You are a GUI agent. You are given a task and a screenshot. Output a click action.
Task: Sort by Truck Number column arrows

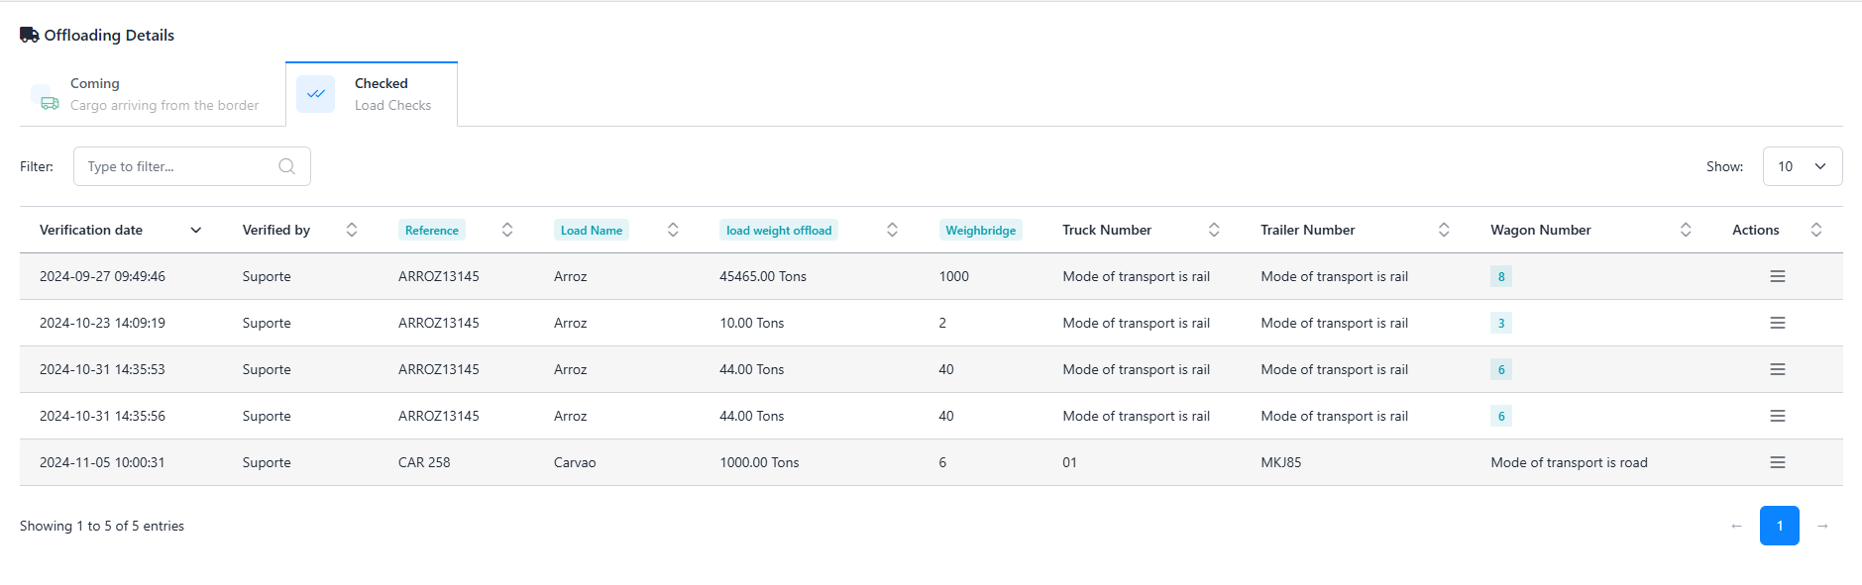pos(1214,230)
